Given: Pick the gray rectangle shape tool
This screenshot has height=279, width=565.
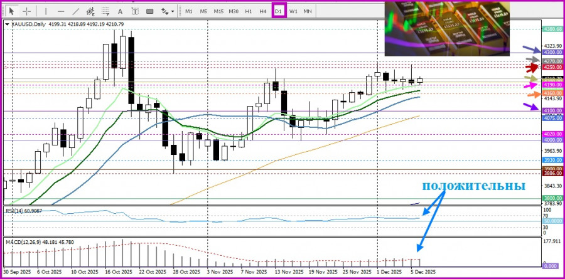Looking at the screenshot, I should (150, 11).
